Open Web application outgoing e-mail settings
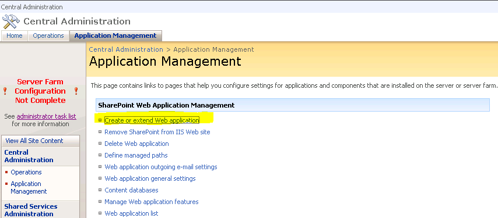 [x=161, y=167]
